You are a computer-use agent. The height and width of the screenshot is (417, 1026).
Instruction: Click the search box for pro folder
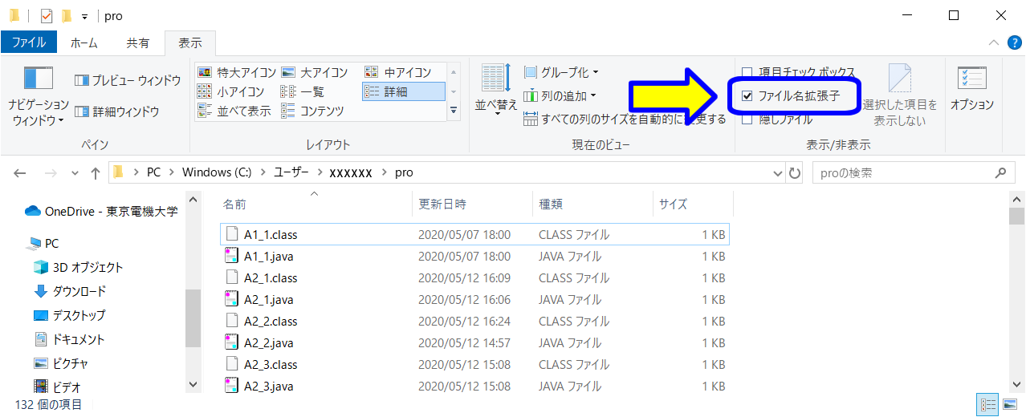pos(903,172)
